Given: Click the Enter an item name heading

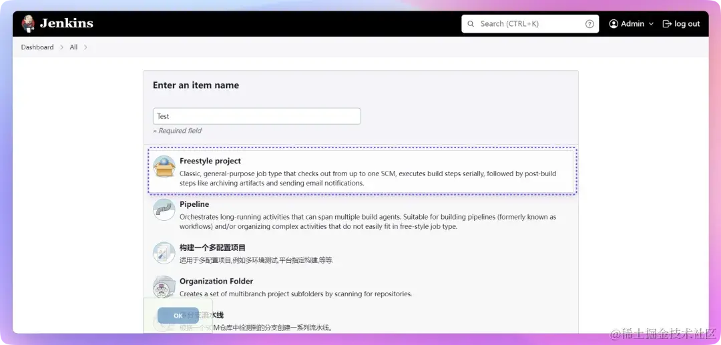Looking at the screenshot, I should 196,85.
